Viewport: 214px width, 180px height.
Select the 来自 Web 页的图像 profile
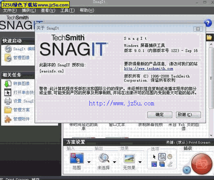[x=184, y=127]
